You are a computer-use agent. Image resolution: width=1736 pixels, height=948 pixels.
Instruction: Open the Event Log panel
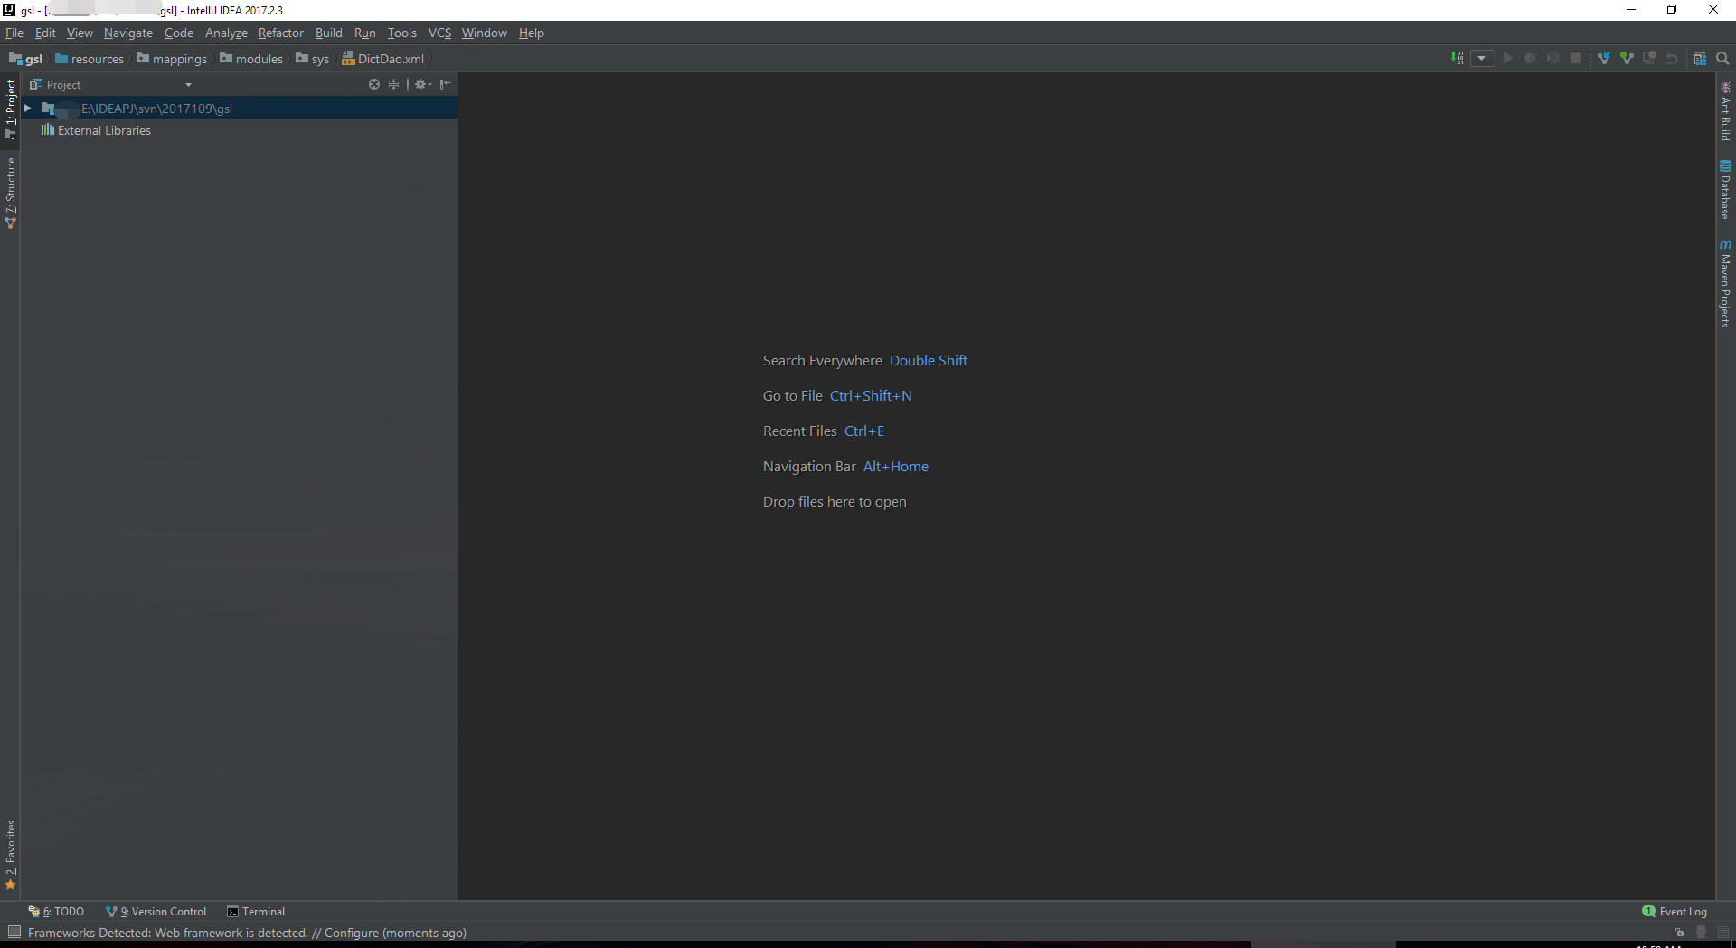tap(1675, 911)
